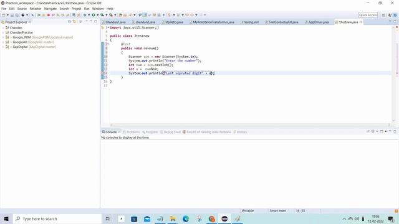Click the Step Return toolbar icon
Screen dimensions: 399x224
click(67, 15)
